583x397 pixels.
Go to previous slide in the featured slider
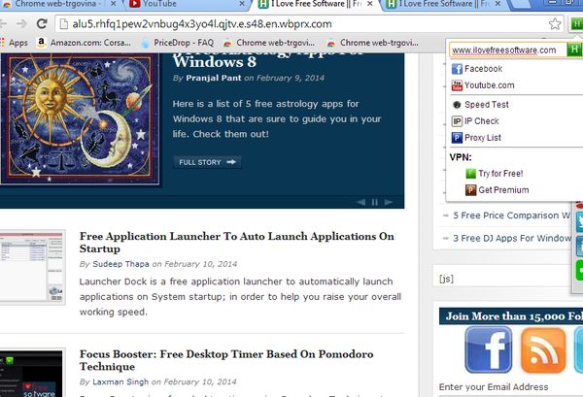360,202
